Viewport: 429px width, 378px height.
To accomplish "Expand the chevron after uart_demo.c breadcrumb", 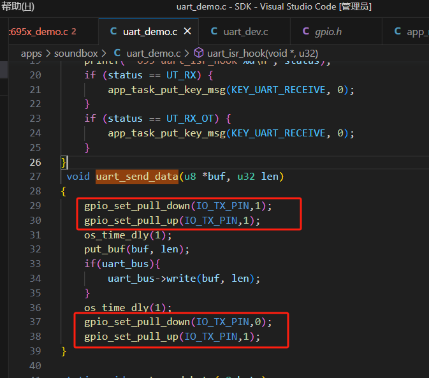I will pyautogui.click(x=187, y=54).
